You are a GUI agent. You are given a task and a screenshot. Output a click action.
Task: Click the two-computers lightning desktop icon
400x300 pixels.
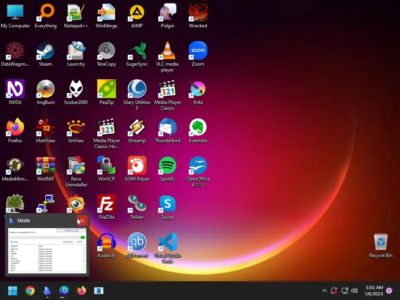[45, 204]
